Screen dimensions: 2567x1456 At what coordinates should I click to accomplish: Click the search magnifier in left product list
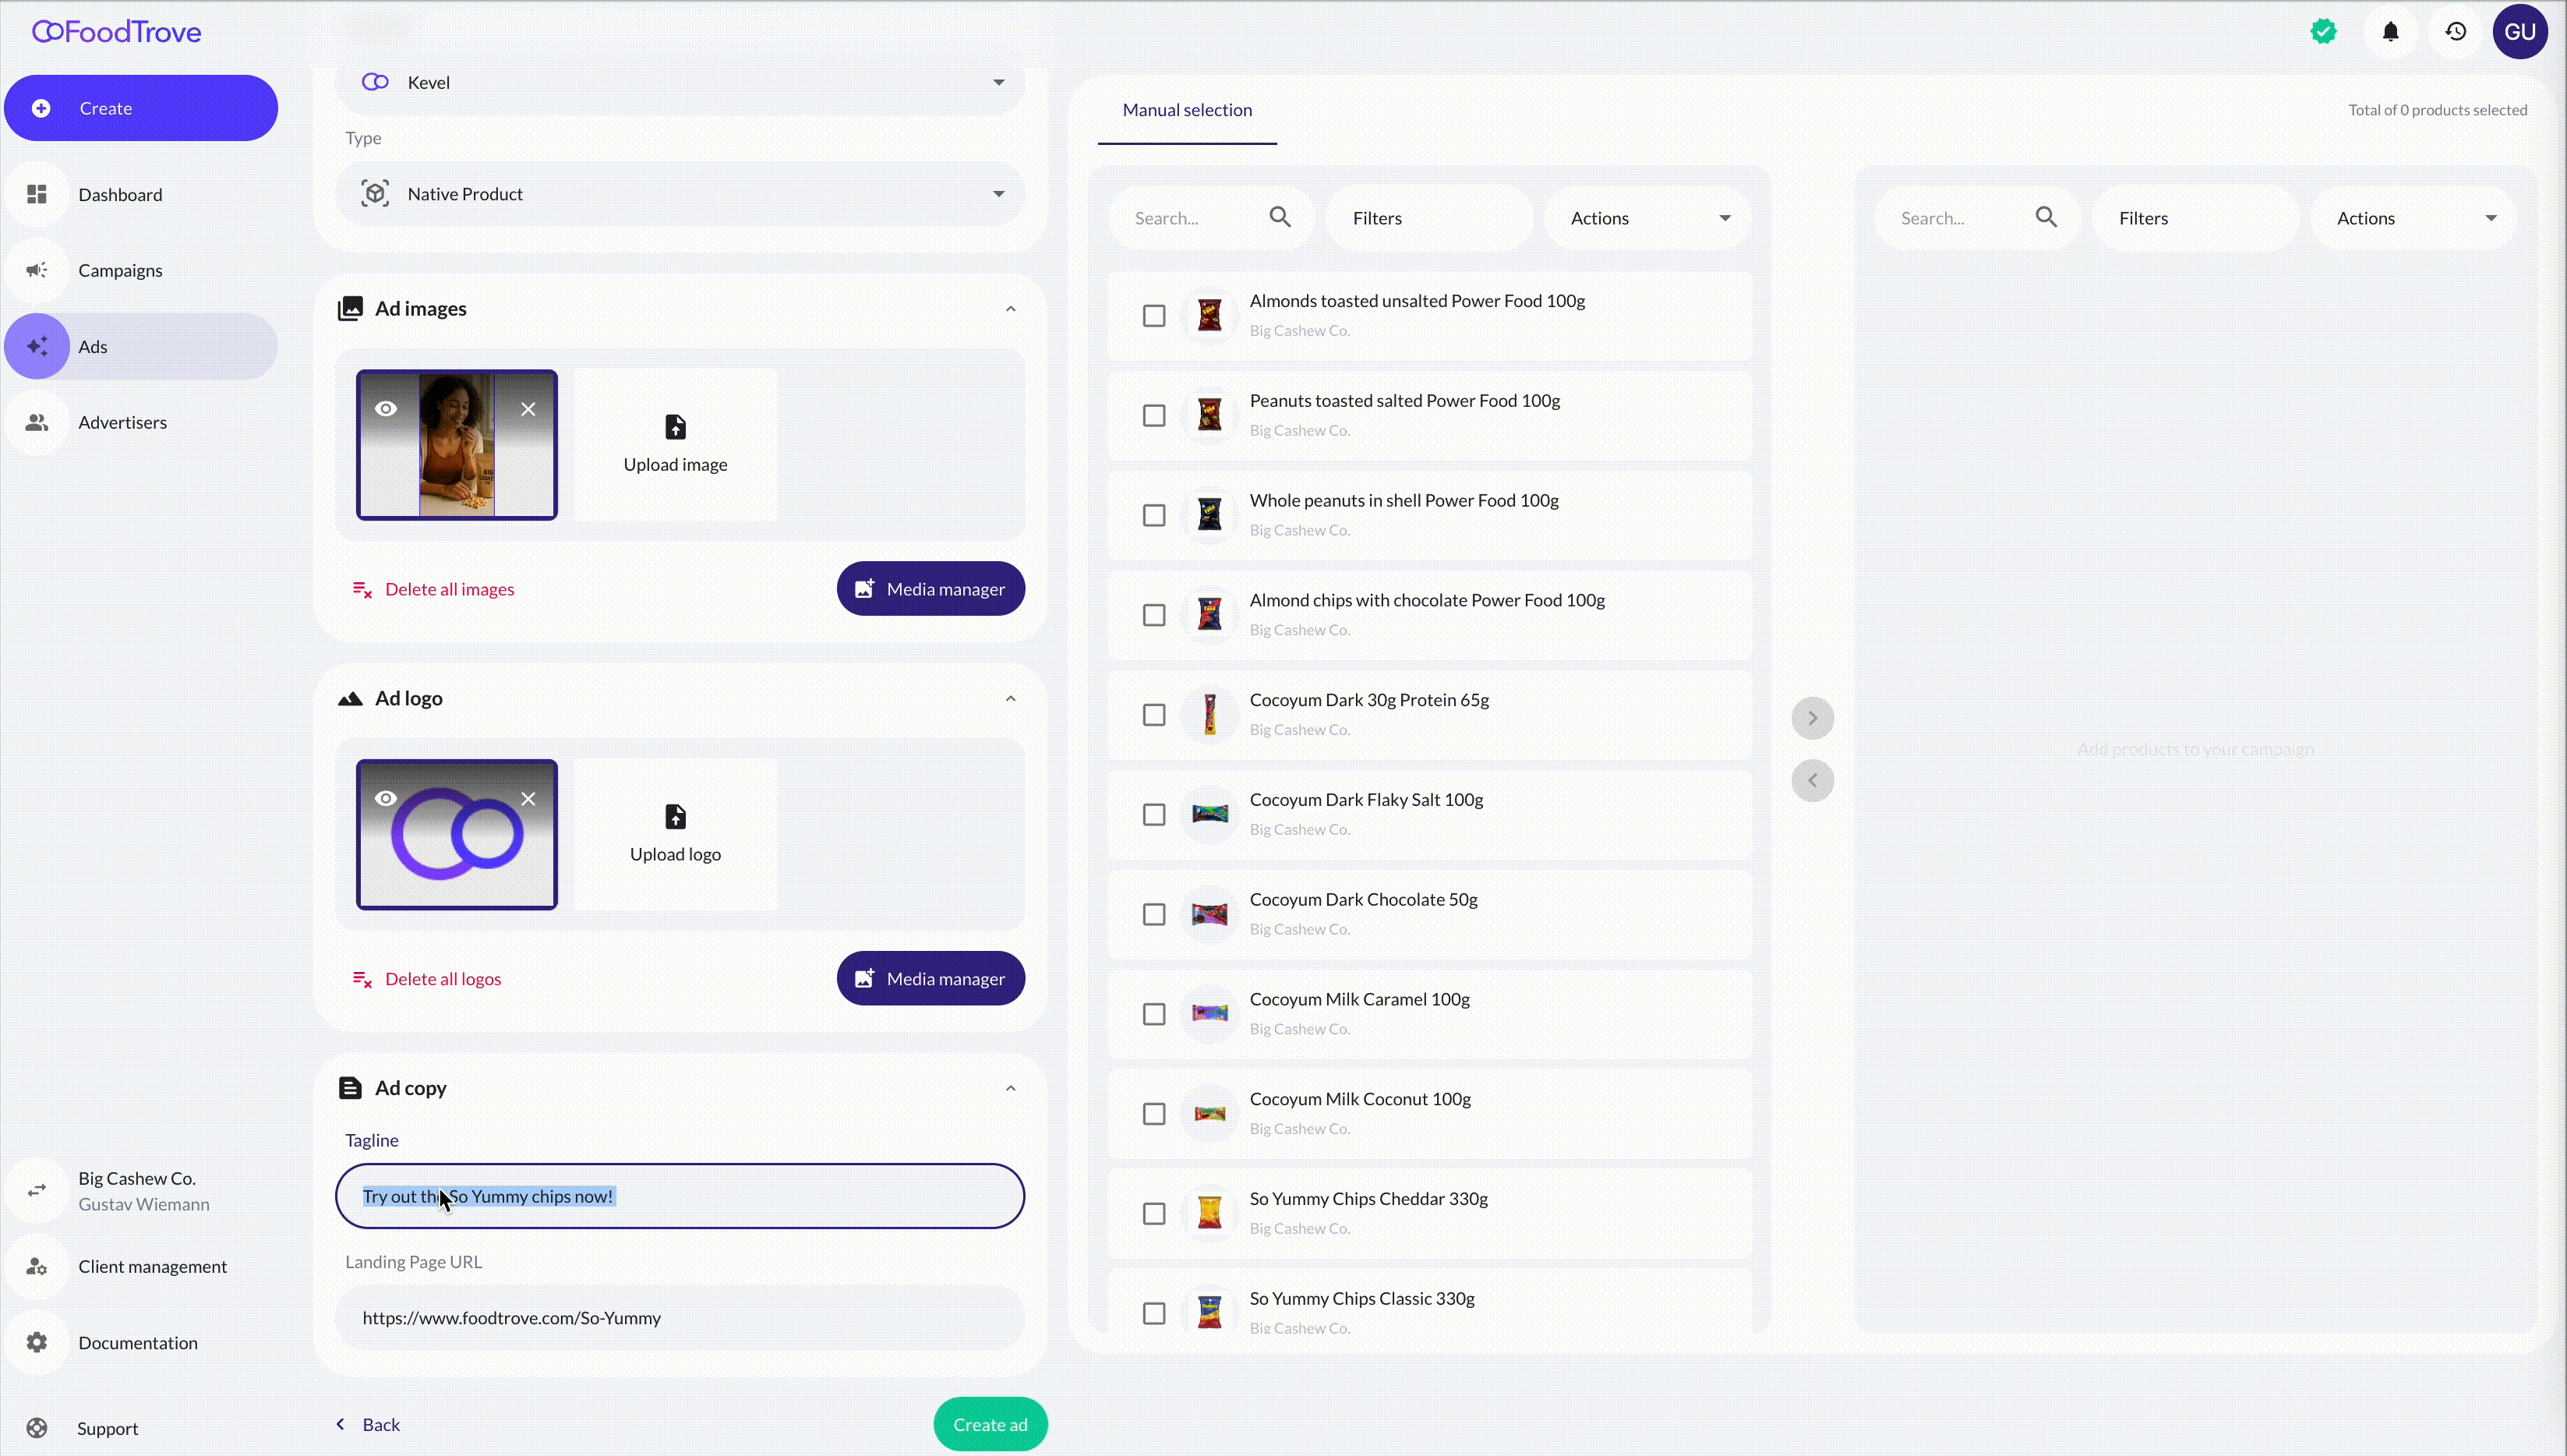1280,217
